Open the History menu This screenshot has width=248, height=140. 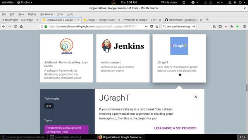(x=32, y=14)
